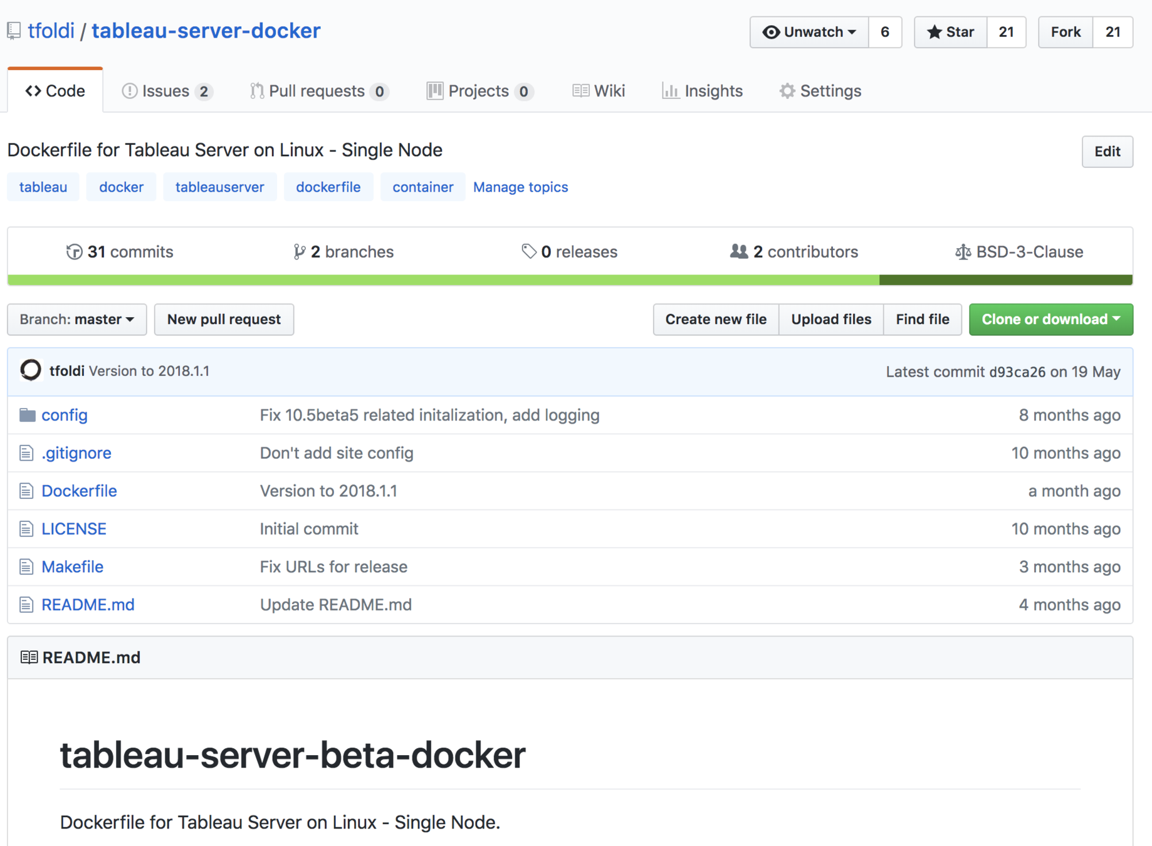Click the file icon beside LICENSE
Screen dimensions: 1152x846
click(26, 528)
